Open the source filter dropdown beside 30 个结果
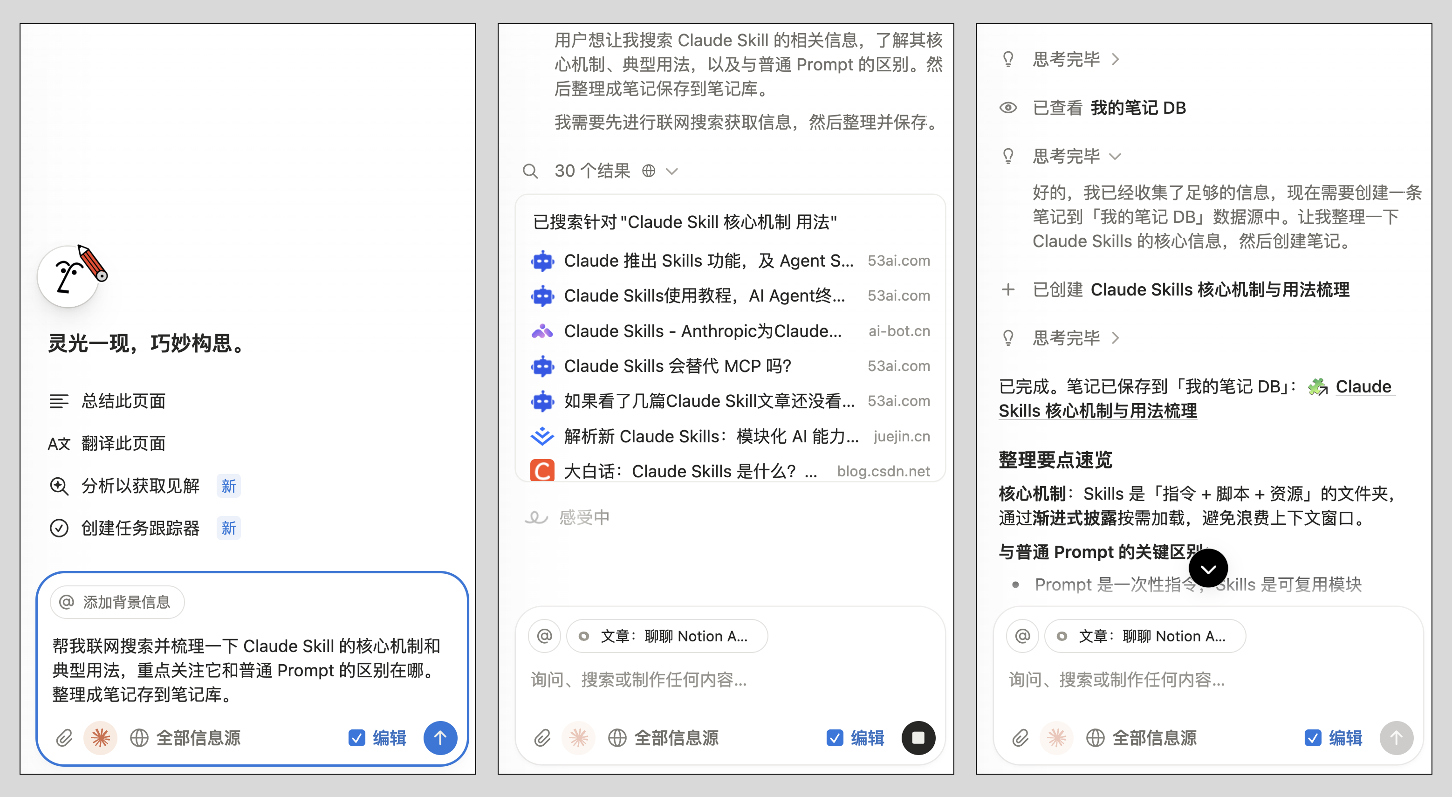 coord(671,171)
